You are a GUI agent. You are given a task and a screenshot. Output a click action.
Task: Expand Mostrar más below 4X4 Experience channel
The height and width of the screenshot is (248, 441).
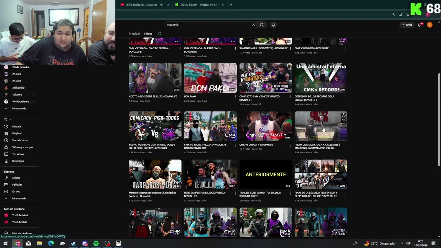[x=19, y=108]
